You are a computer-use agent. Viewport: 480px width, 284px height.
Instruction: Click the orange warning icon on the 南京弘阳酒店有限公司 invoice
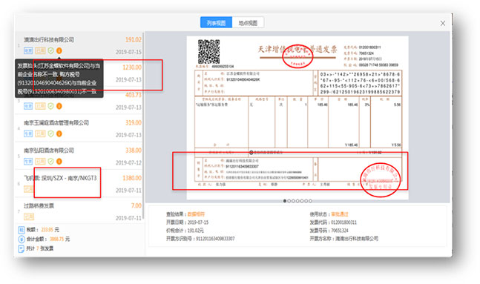59,162
